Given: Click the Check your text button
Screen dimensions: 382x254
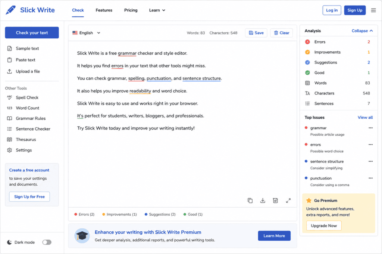Looking at the screenshot, I should click(x=32, y=32).
